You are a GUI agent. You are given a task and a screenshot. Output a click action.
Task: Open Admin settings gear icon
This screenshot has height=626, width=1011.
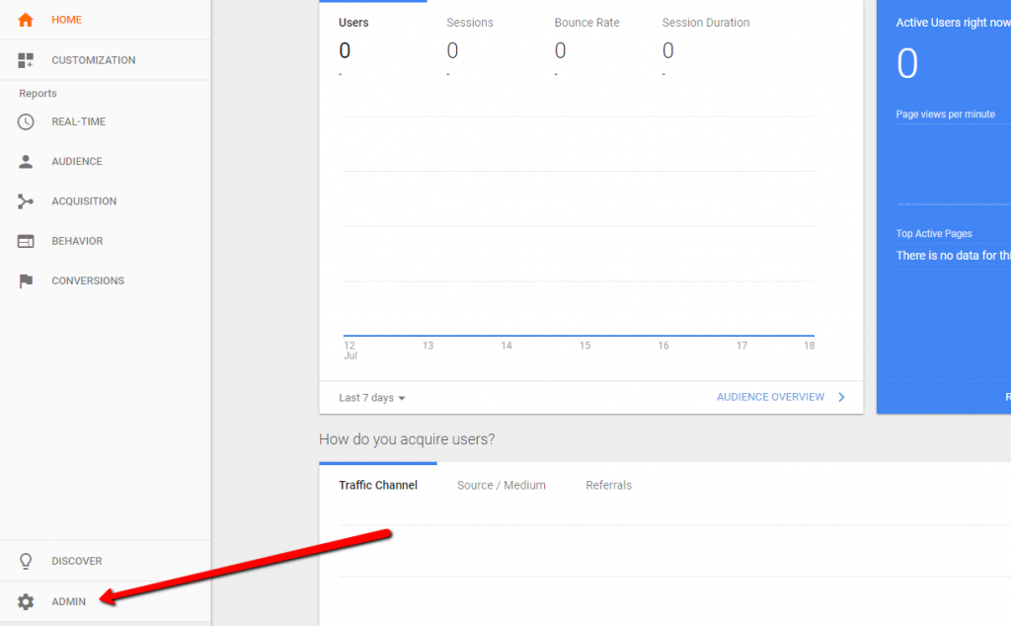[x=26, y=601]
